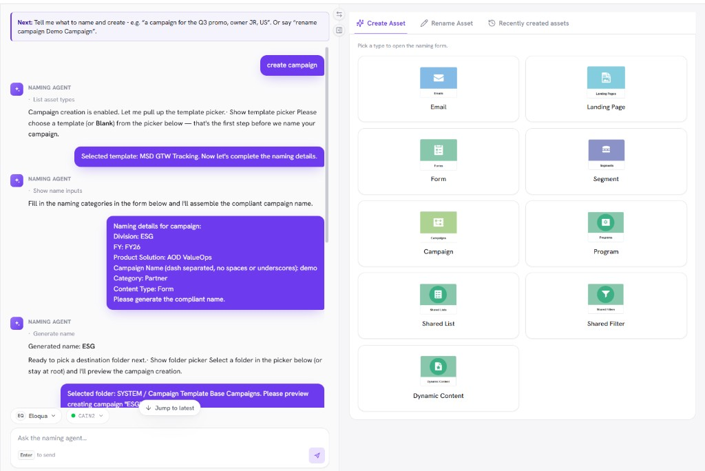The image size is (705, 471).
Task: Click the Email card label
Action: pos(439,107)
